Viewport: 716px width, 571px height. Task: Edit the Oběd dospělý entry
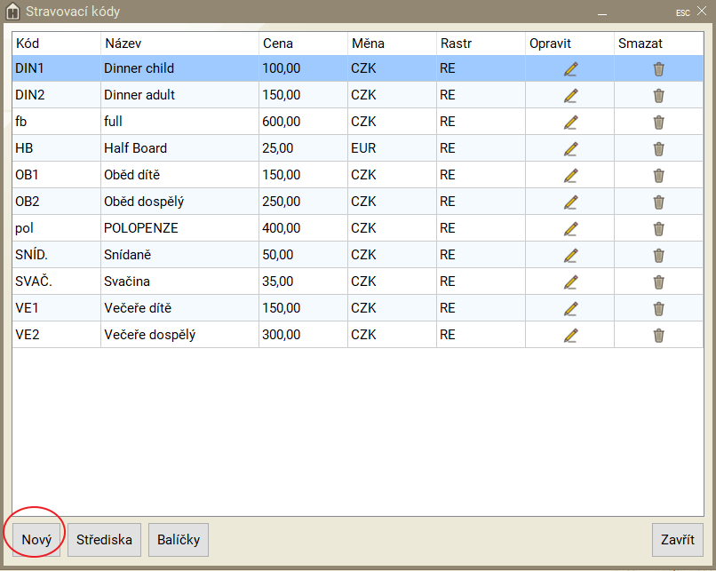tap(570, 202)
